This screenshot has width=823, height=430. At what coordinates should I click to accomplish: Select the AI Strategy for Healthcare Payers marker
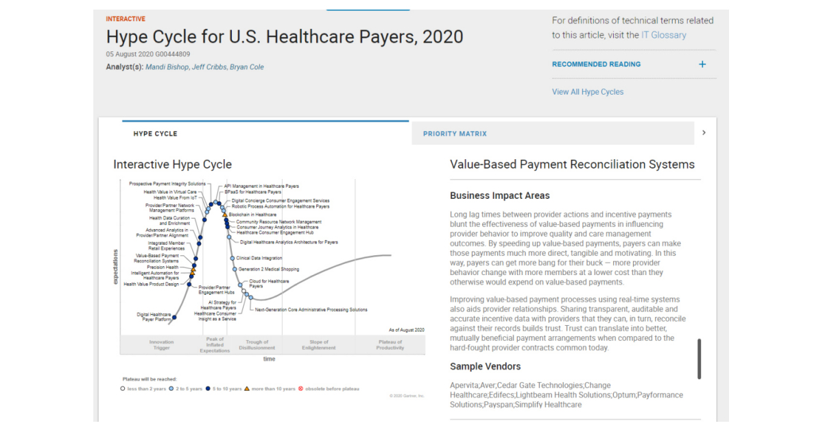pyautogui.click(x=244, y=291)
